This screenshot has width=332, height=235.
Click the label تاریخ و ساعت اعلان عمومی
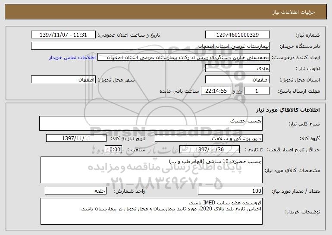pyautogui.click(x=129, y=35)
